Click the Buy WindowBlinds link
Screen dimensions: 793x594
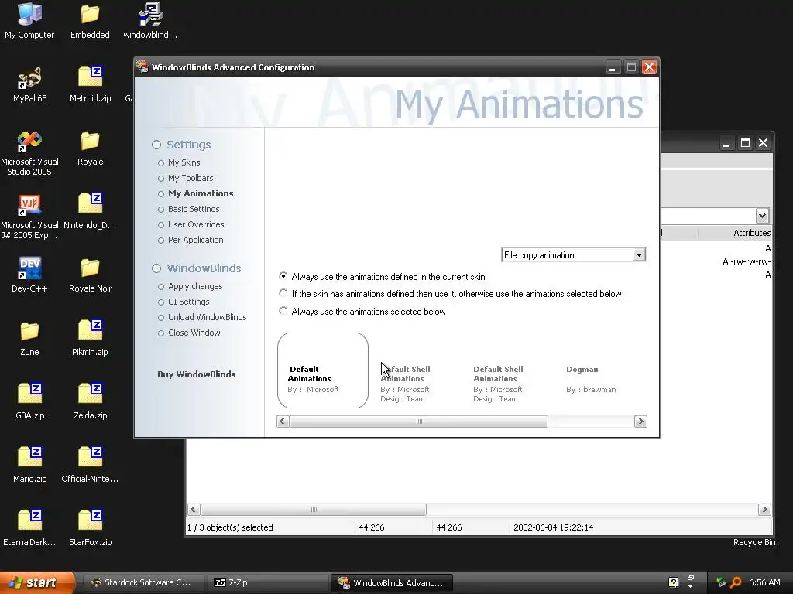pos(196,374)
